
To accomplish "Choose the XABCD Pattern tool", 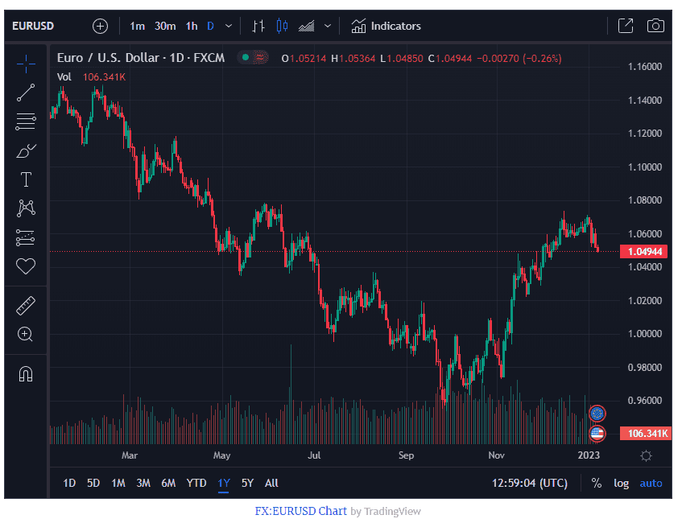I will pyautogui.click(x=26, y=208).
